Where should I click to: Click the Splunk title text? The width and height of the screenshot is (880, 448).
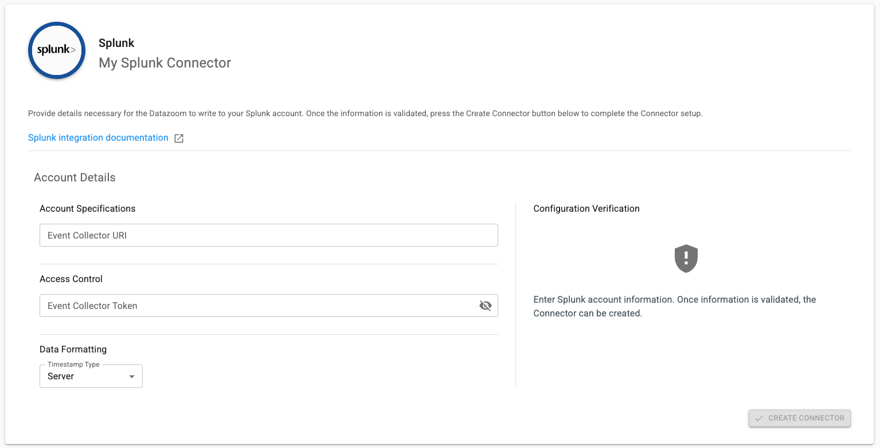point(116,43)
